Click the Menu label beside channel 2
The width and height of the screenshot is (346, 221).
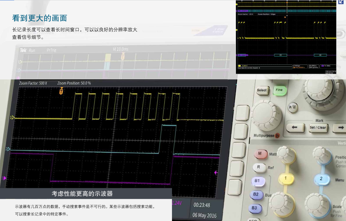340,180
